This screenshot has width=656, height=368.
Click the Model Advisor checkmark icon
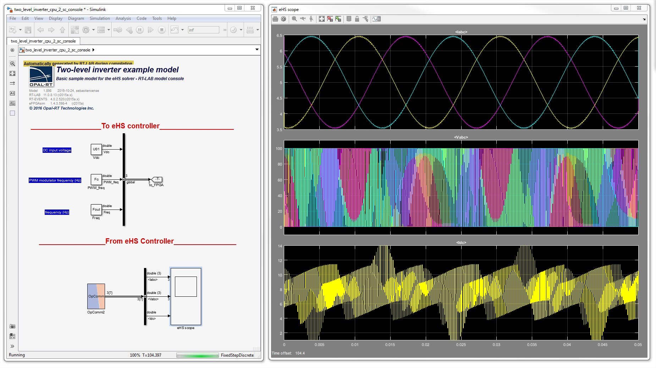(x=233, y=30)
